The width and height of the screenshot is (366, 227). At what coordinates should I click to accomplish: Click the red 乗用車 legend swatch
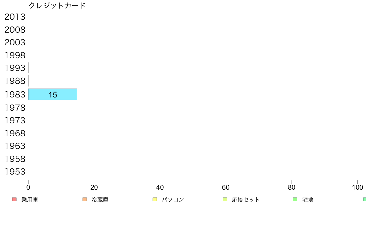tap(14, 200)
